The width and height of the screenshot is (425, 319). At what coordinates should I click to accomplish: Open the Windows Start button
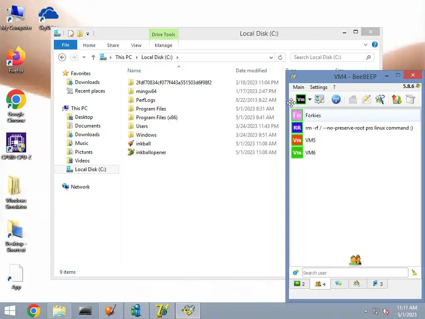(10, 311)
